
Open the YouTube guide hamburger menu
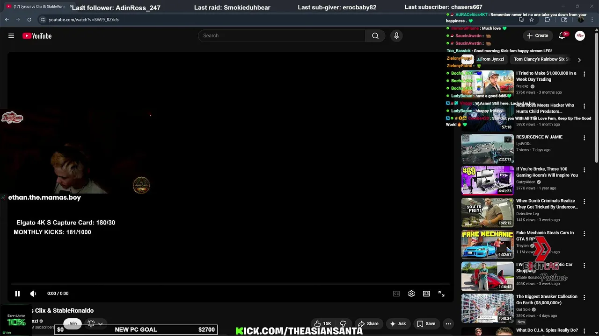(11, 36)
